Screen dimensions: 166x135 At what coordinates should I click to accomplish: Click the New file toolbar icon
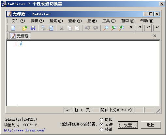pos(13,28)
